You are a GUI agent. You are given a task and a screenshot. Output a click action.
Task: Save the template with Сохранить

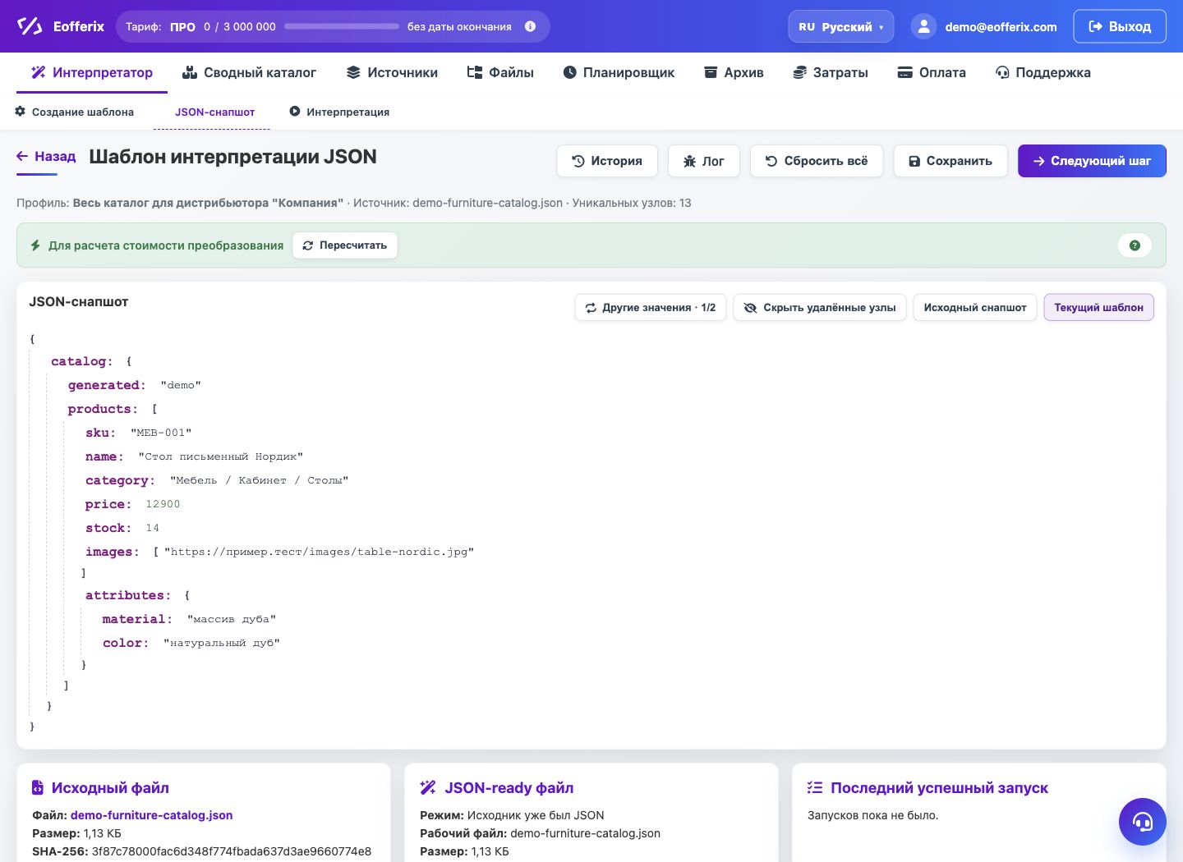tap(951, 161)
